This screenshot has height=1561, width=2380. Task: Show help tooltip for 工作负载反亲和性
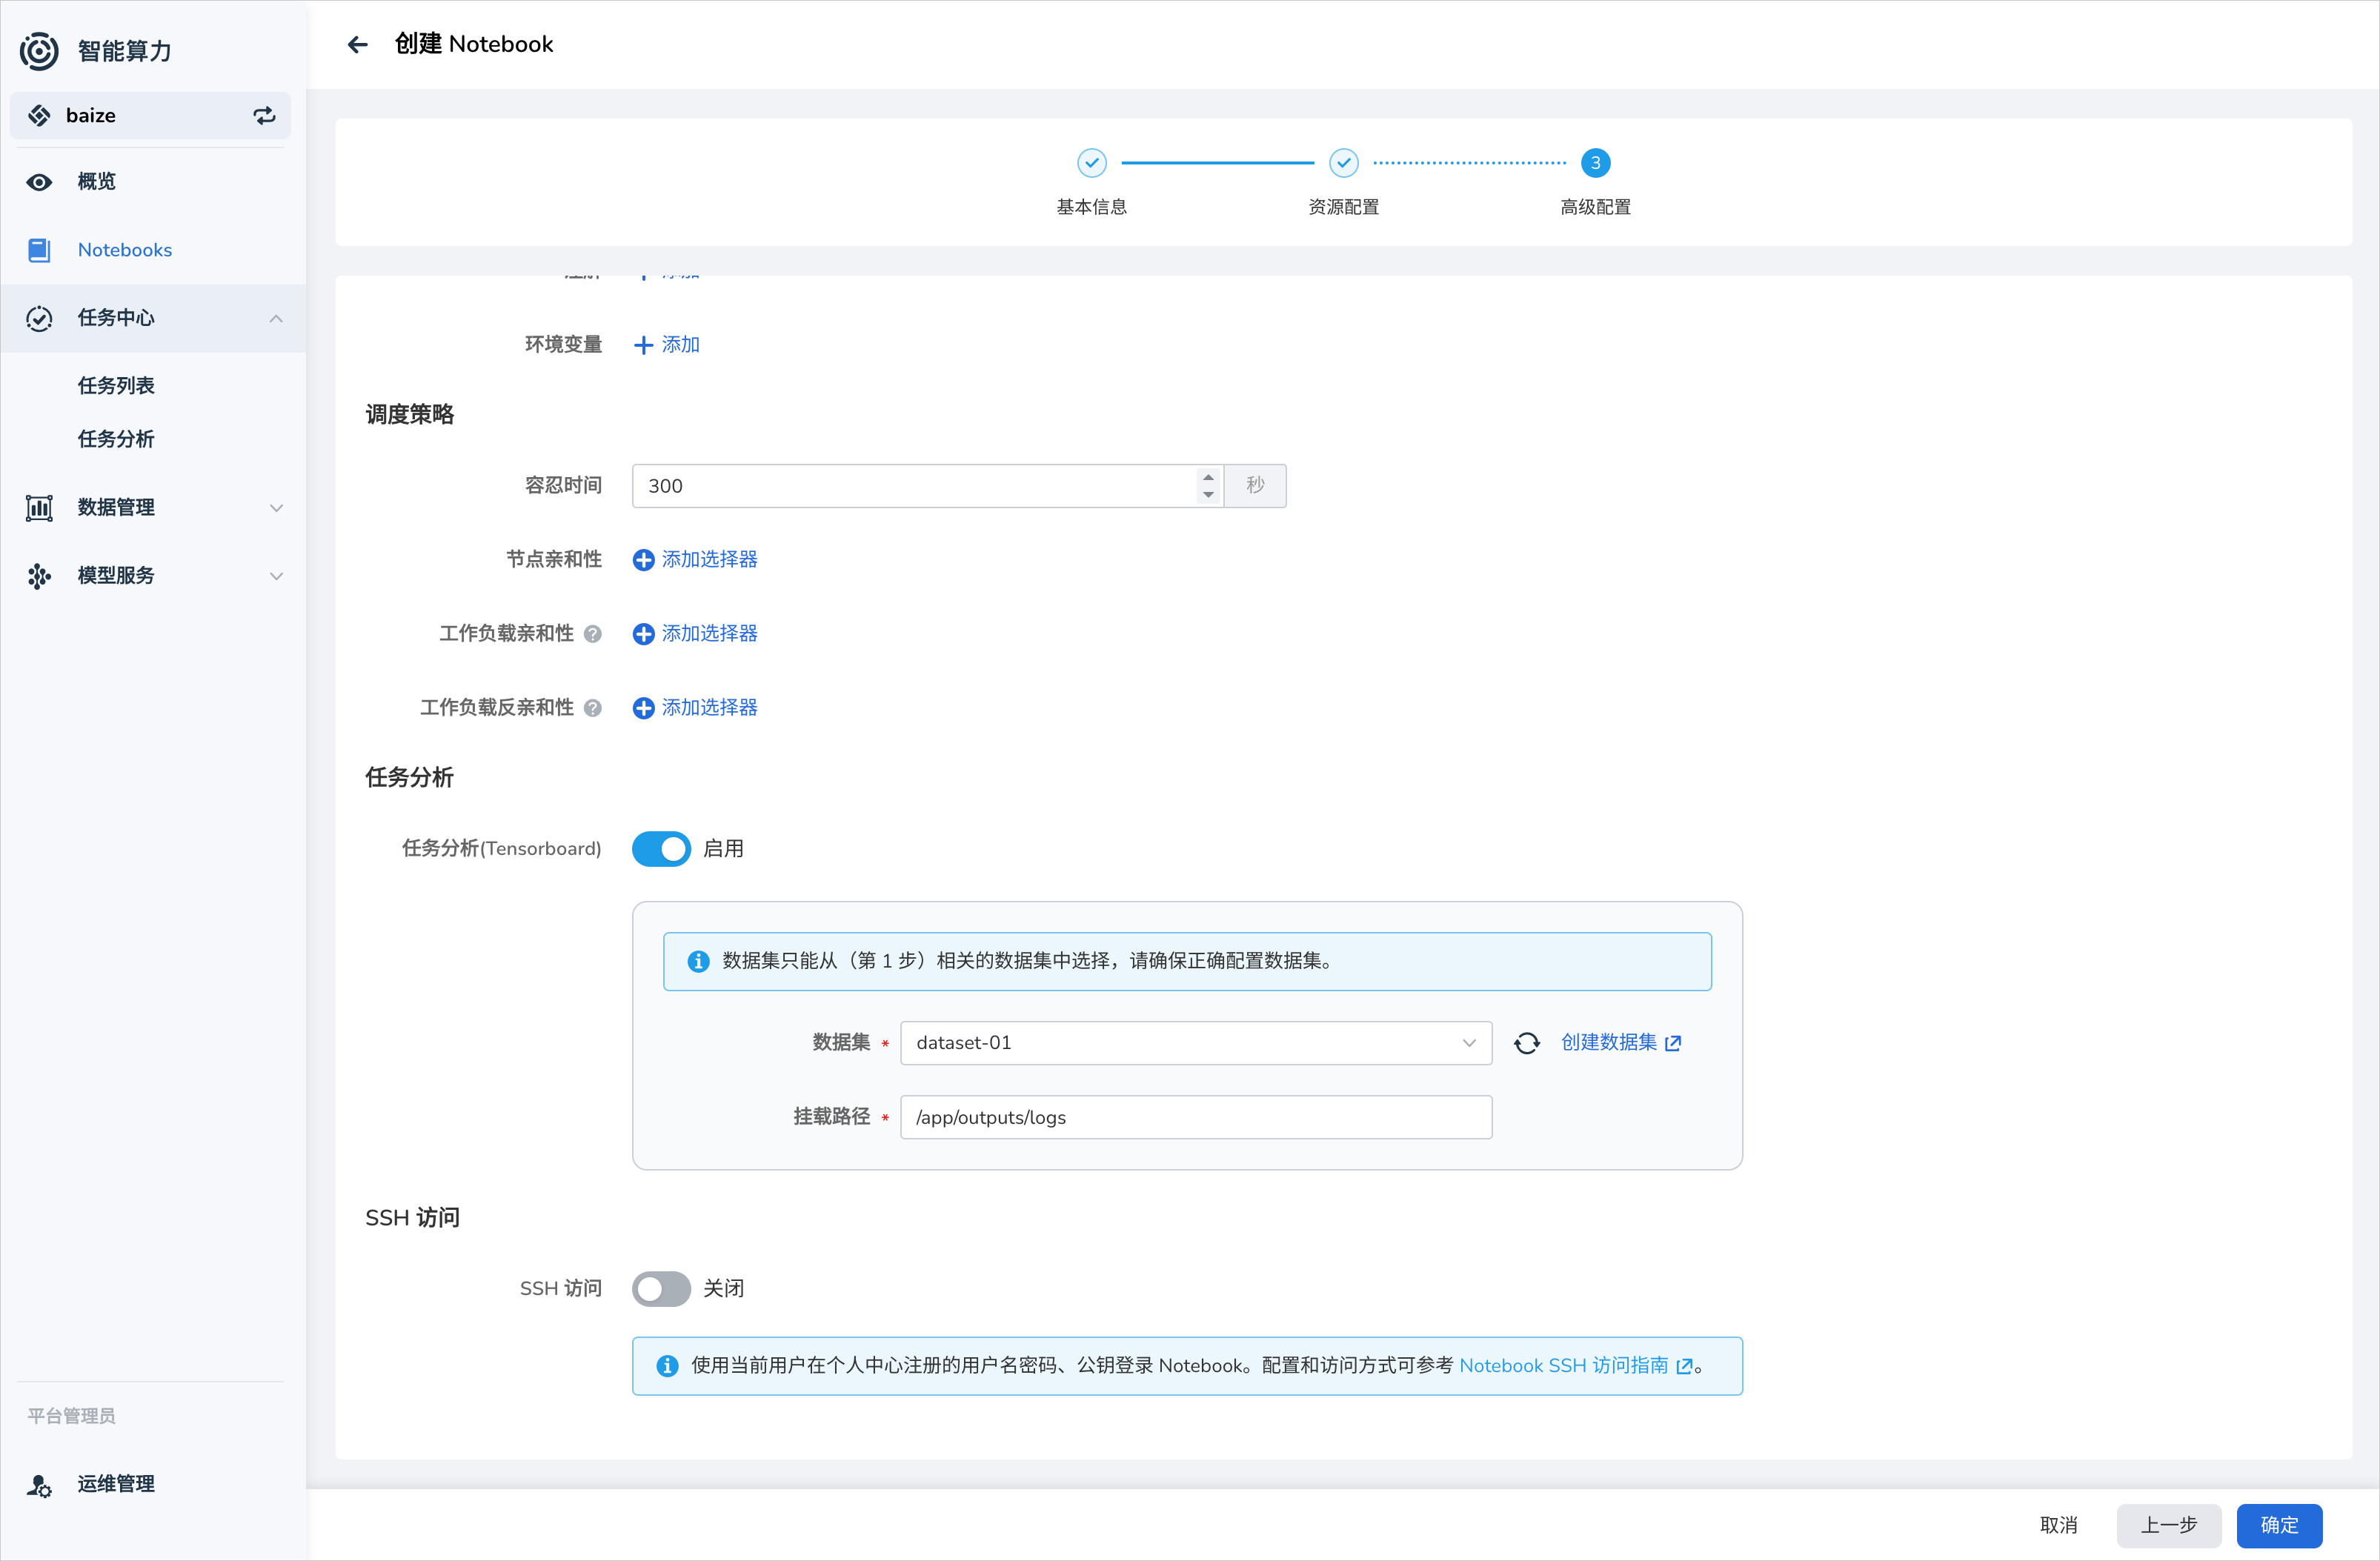click(593, 708)
